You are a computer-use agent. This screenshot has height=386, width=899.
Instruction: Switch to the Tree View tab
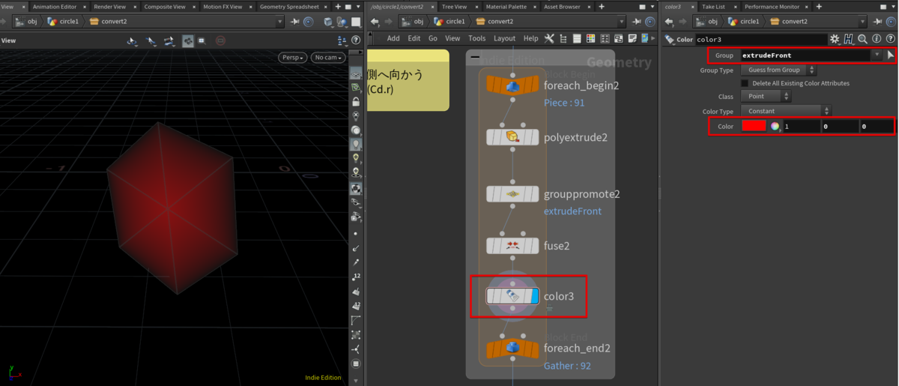(x=454, y=7)
